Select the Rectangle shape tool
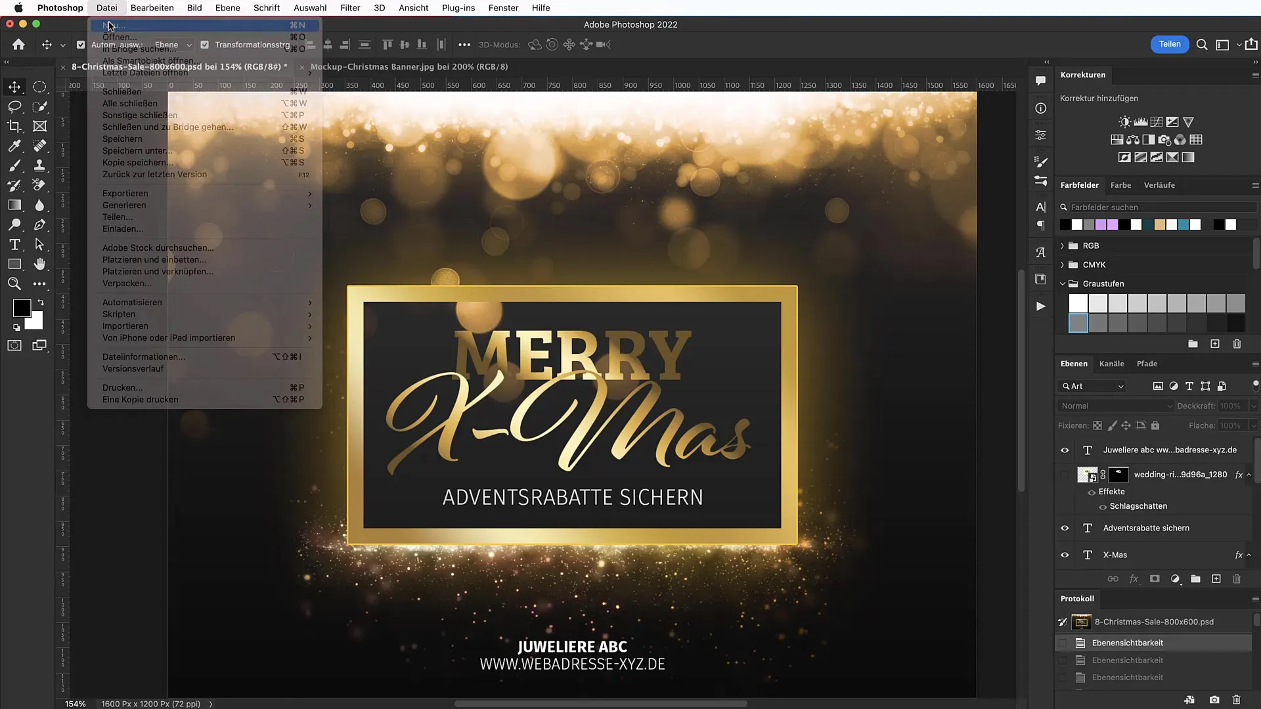 pos(14,264)
